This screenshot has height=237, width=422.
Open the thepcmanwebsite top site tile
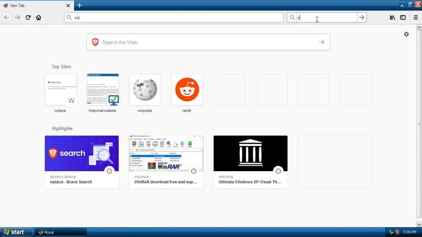[103, 90]
